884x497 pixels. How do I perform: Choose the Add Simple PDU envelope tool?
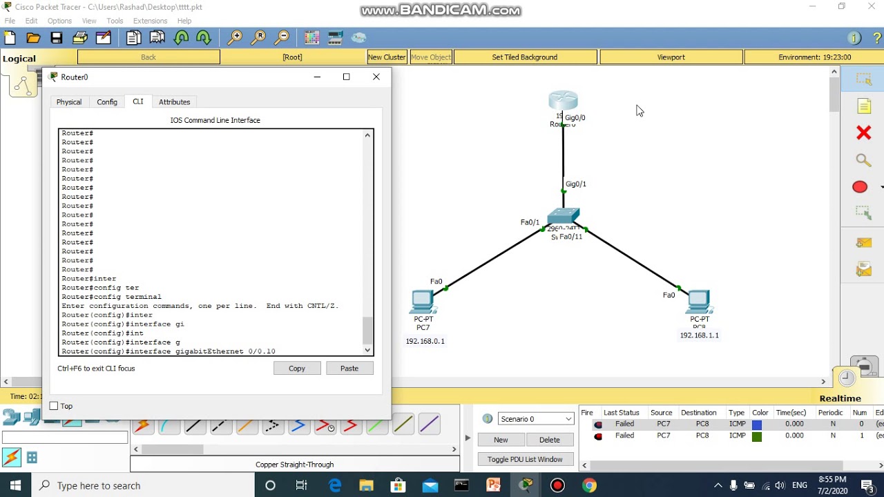click(x=864, y=242)
